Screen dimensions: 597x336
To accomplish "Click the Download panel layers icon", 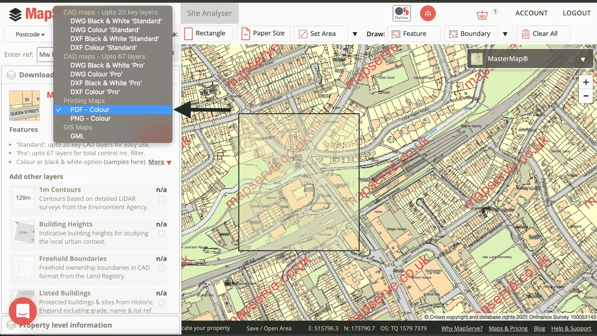I will point(11,75).
